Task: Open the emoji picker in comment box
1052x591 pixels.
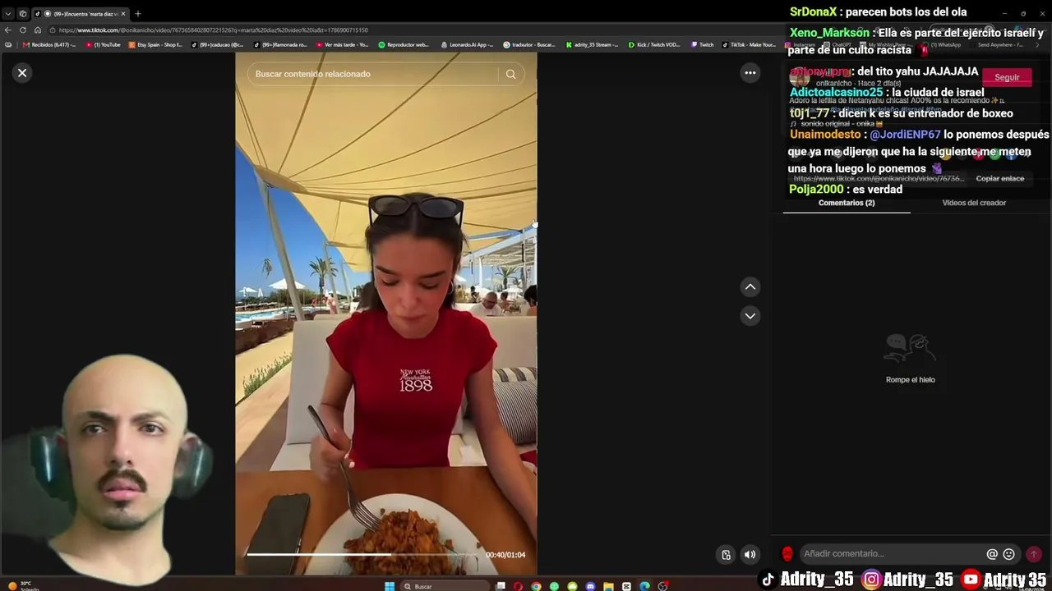Action: (x=1009, y=554)
